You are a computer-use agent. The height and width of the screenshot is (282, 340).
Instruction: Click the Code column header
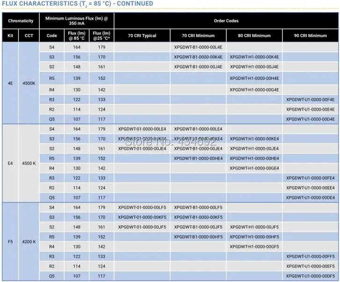pyautogui.click(x=51, y=35)
